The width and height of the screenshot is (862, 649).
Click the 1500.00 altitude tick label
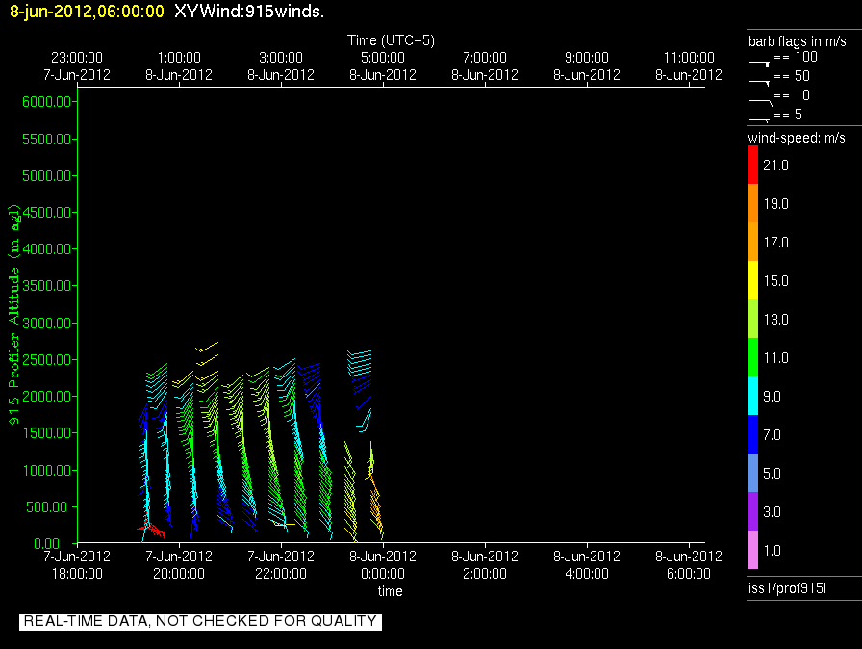[47, 433]
